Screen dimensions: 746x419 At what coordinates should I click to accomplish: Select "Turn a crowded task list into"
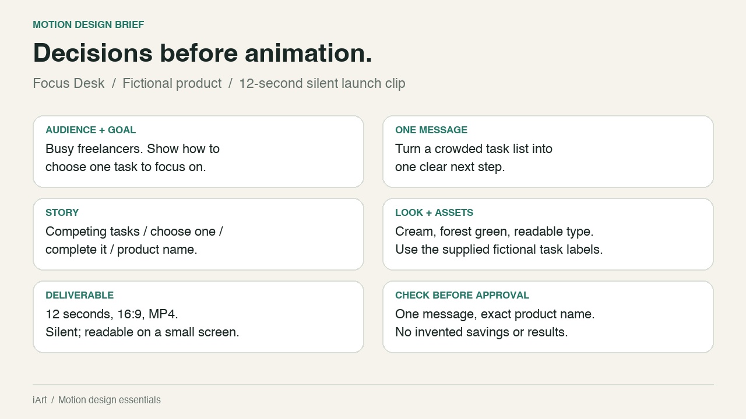tap(474, 149)
